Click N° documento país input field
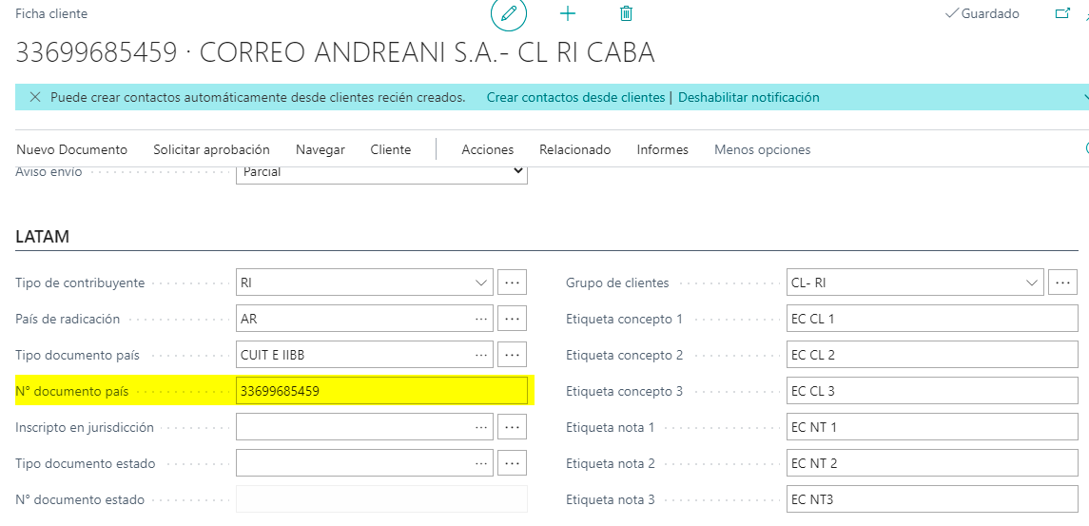The width and height of the screenshot is (1089, 526). click(381, 391)
